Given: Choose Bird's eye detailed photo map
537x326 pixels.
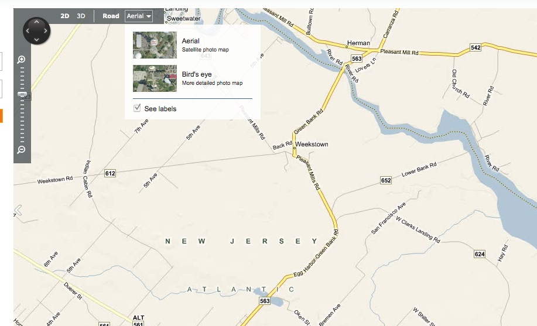Looking at the screenshot, I should (197, 74).
